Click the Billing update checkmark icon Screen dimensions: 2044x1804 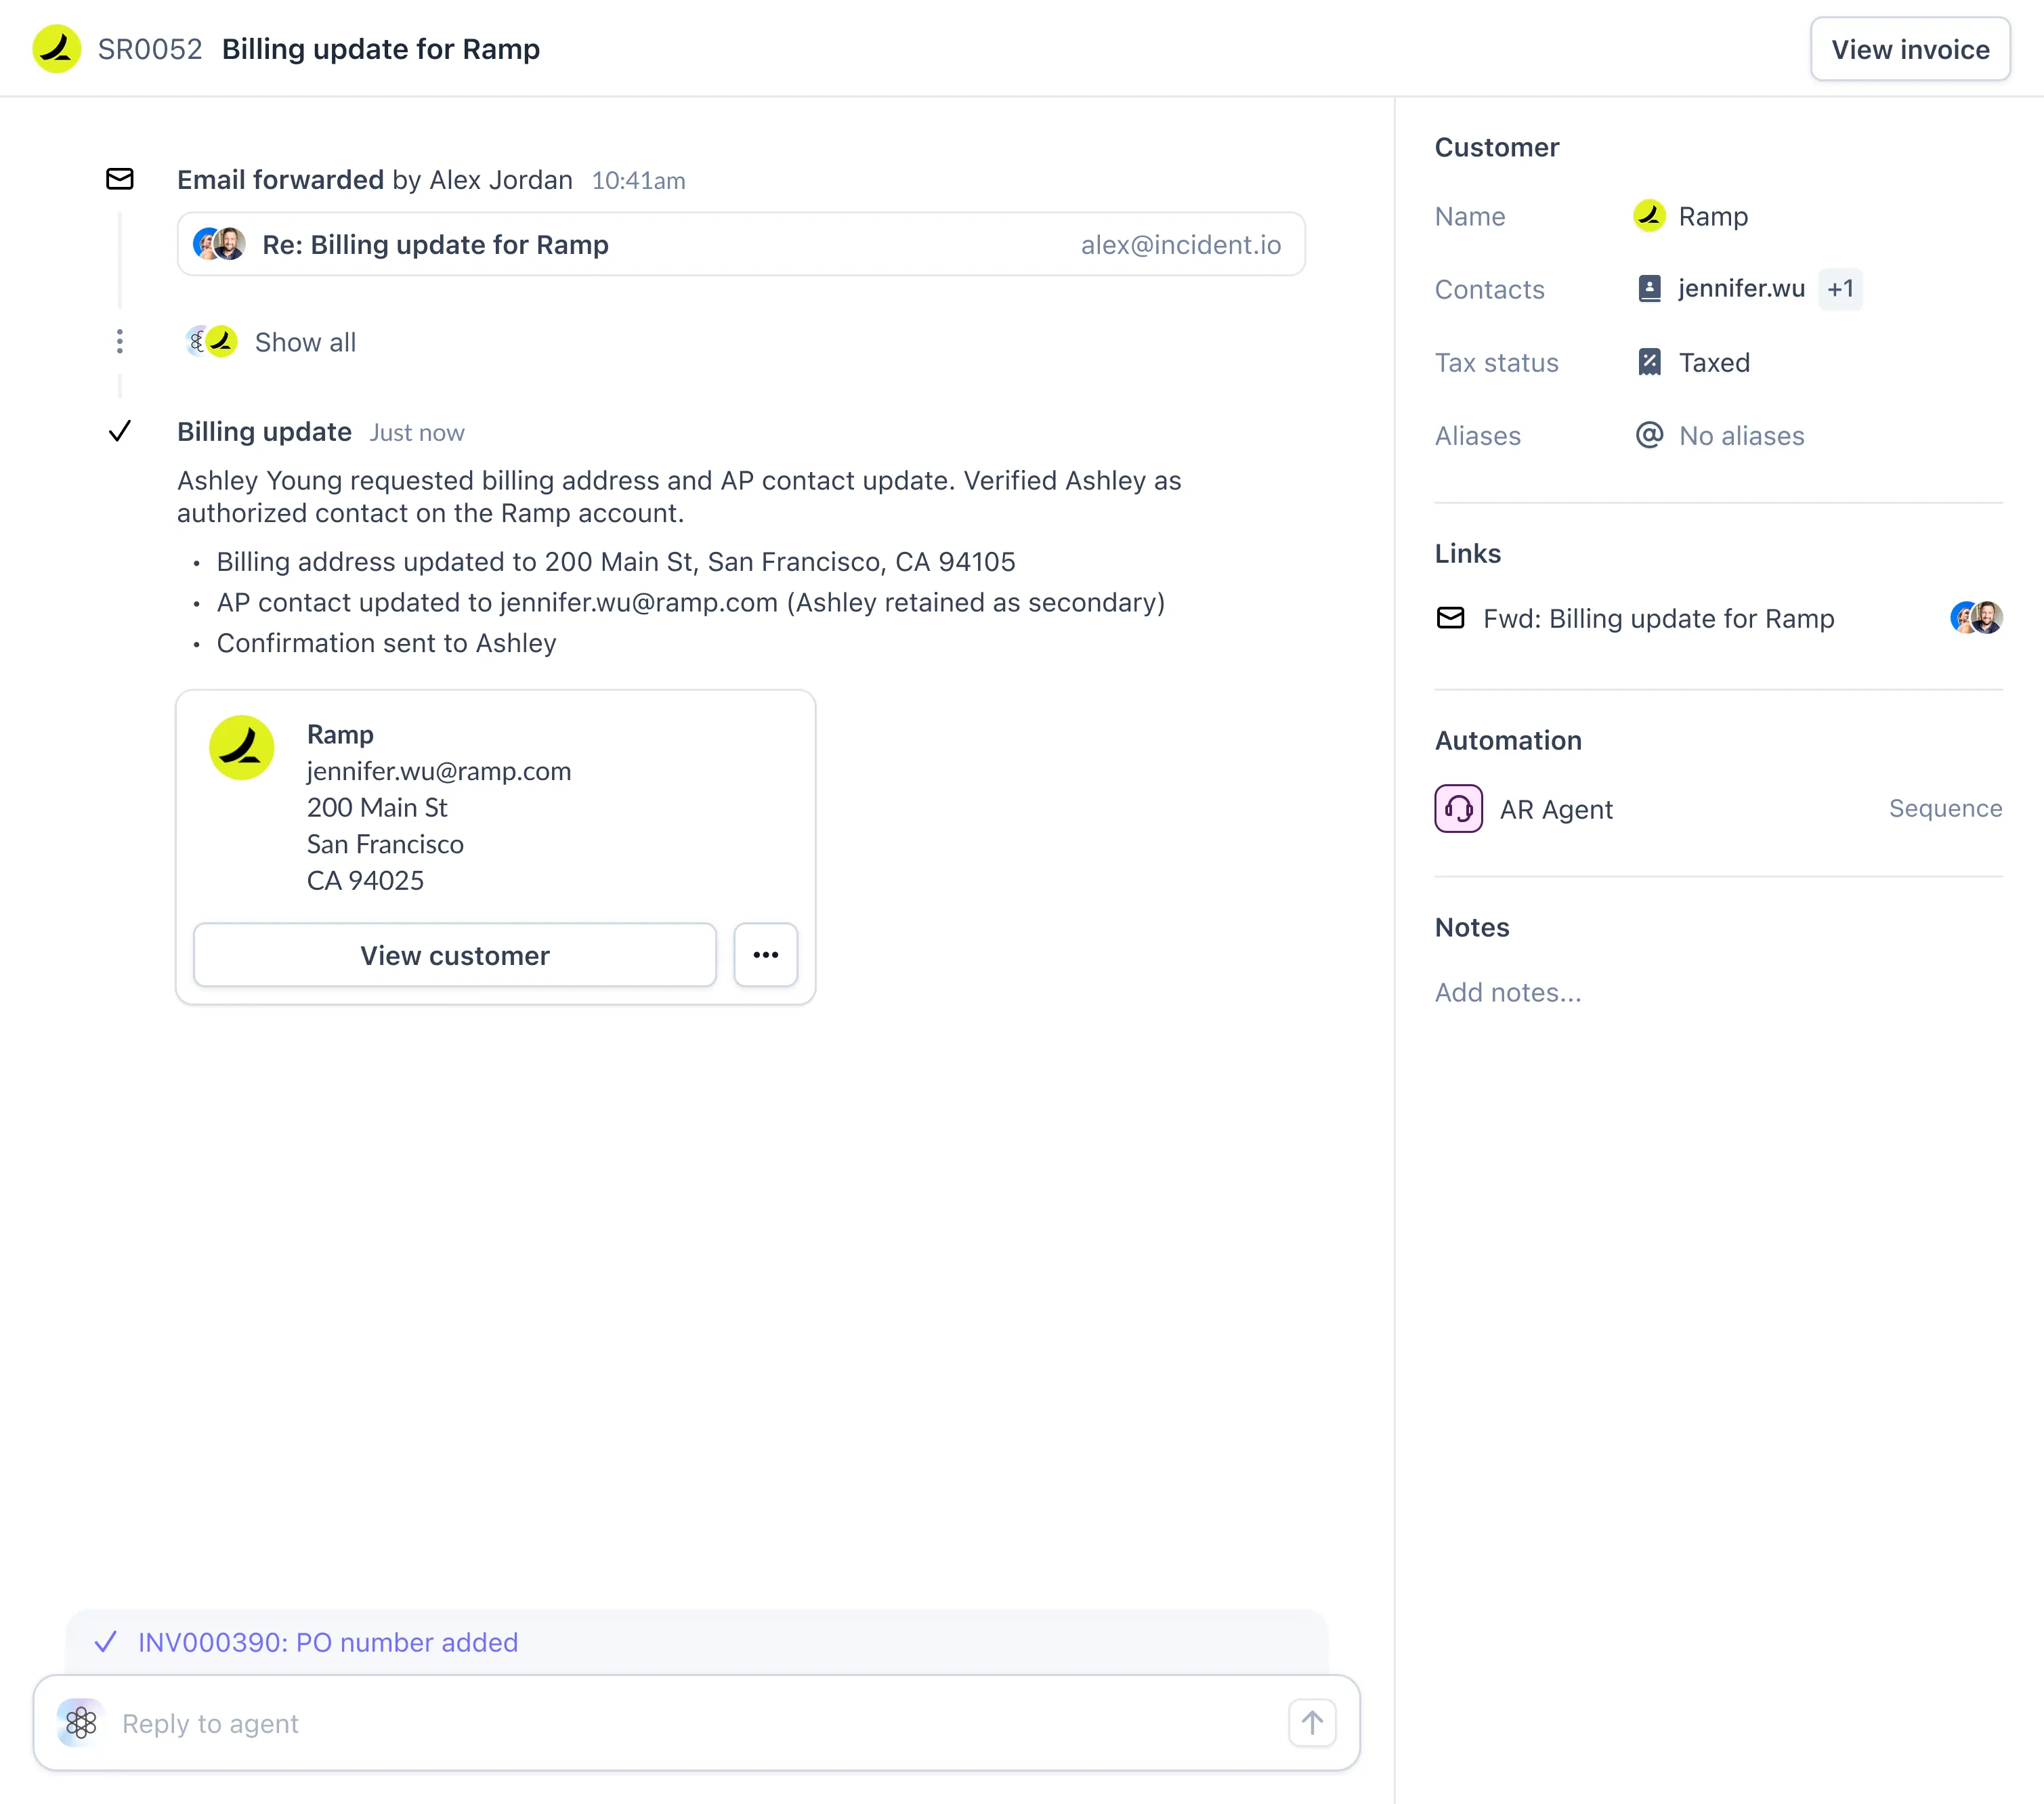point(120,431)
